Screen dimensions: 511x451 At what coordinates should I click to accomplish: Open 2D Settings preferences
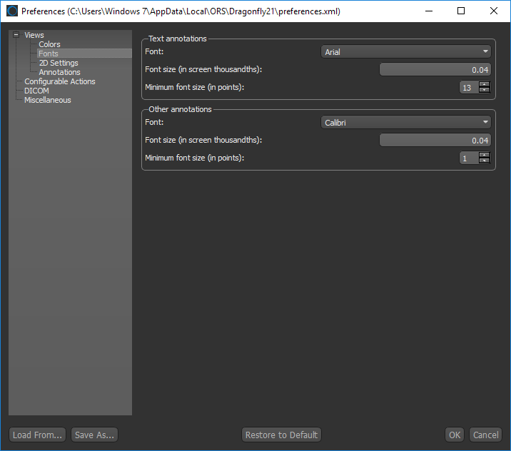pyautogui.click(x=59, y=63)
